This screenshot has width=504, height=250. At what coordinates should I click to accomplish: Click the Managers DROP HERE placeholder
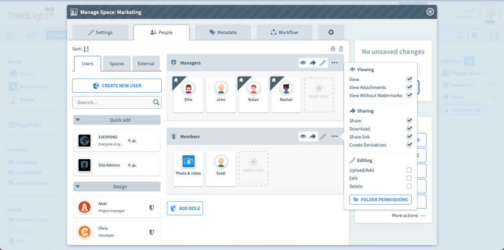(319, 95)
